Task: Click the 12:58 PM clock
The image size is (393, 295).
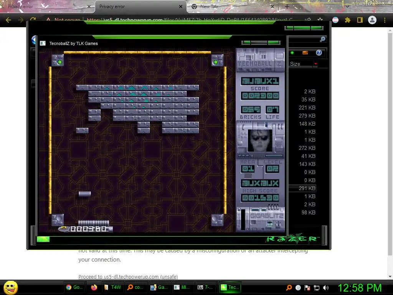Action: [360, 288]
